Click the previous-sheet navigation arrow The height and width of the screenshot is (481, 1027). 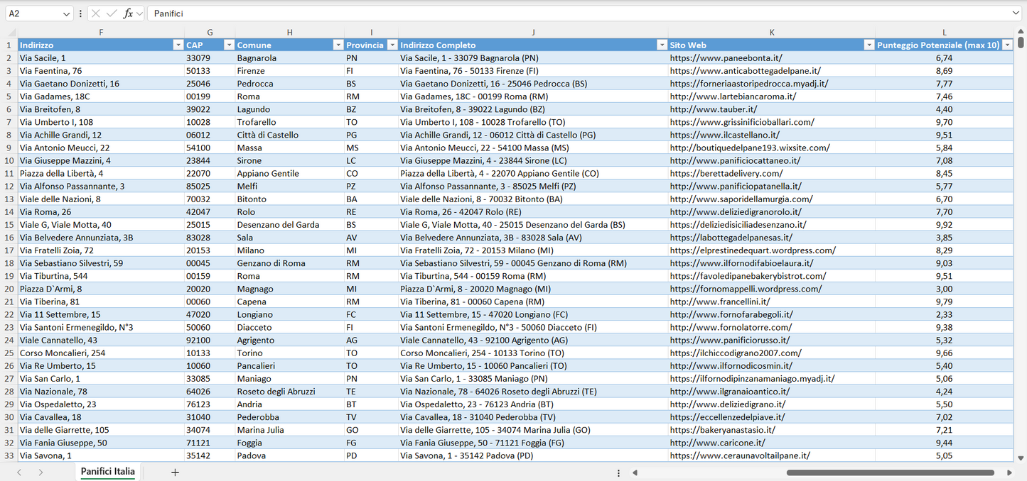[x=18, y=471]
